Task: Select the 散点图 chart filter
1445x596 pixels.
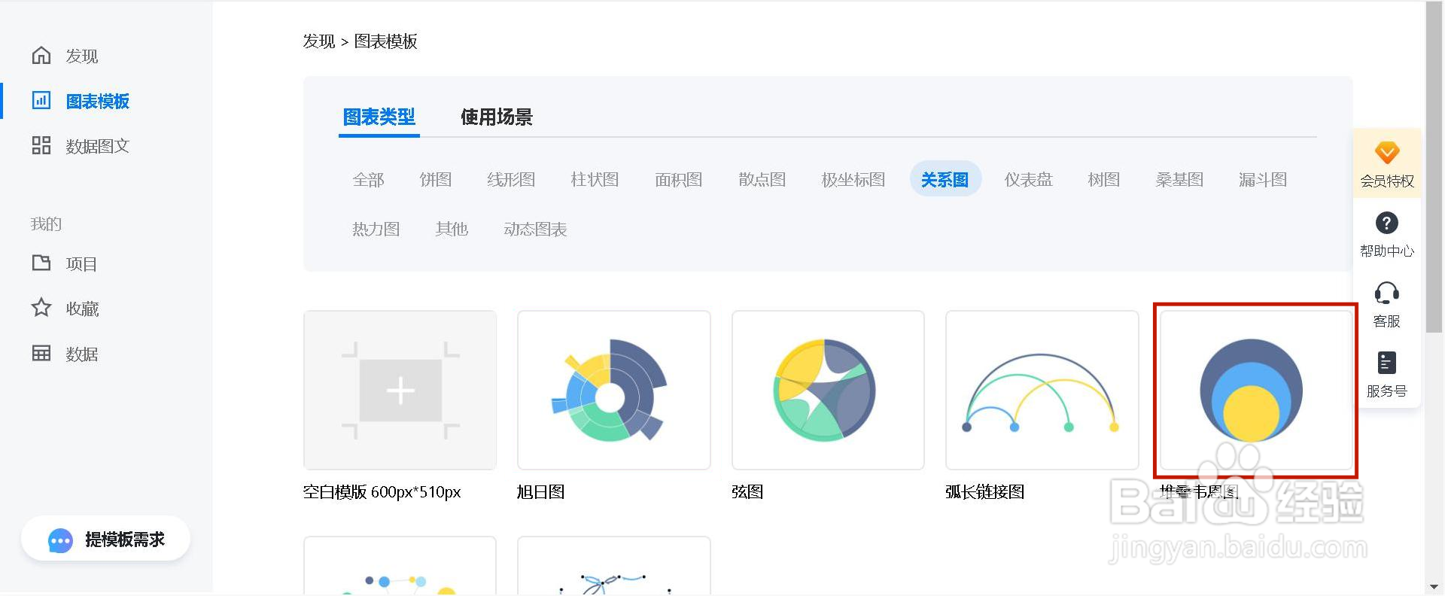Action: pyautogui.click(x=762, y=179)
